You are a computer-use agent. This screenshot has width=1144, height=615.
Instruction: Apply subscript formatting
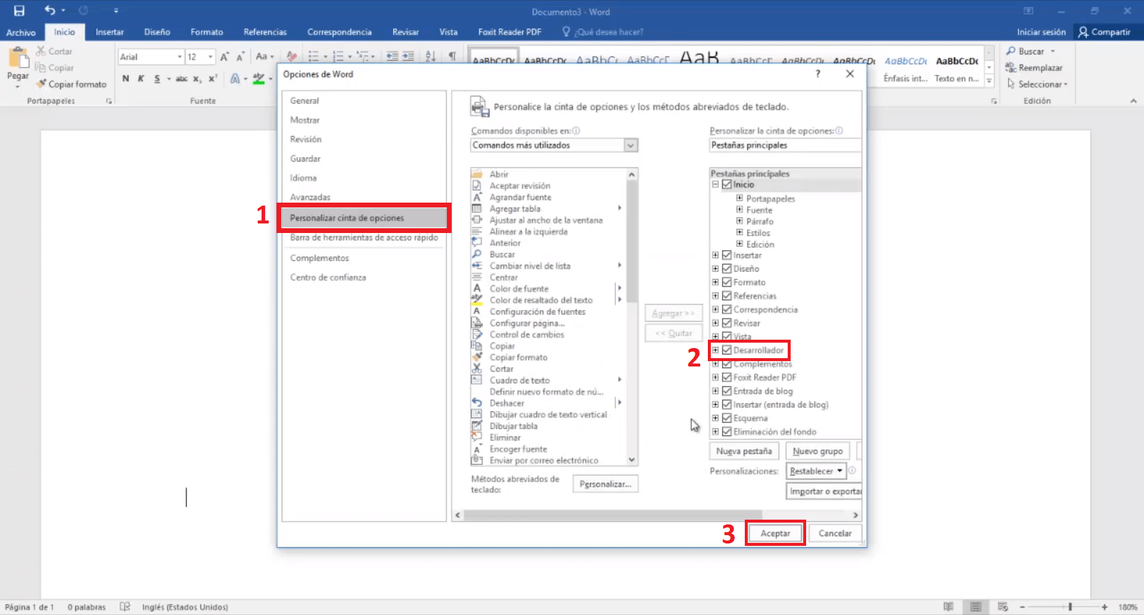[x=197, y=78]
